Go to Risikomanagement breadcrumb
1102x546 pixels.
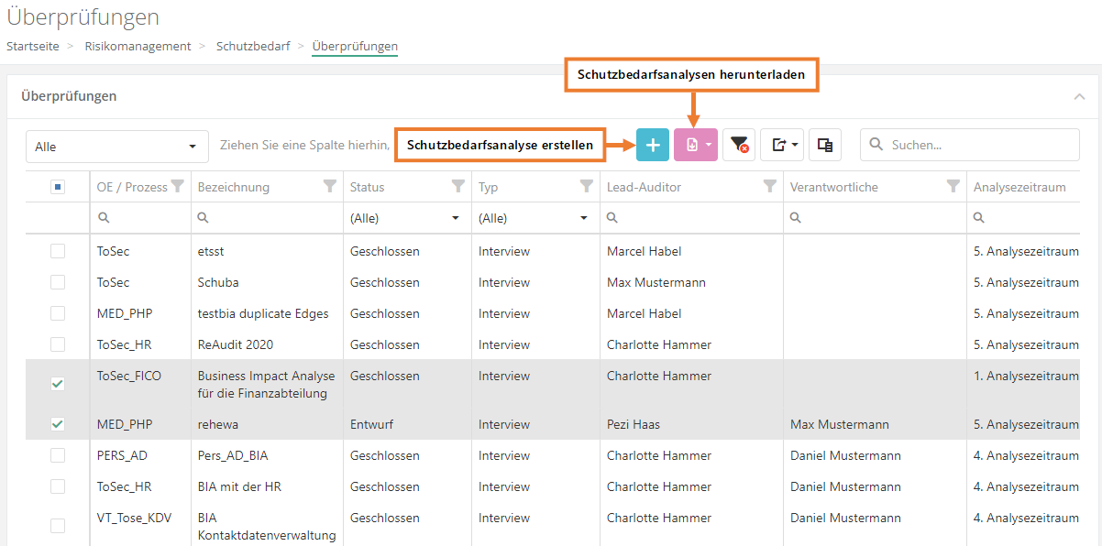(x=138, y=46)
